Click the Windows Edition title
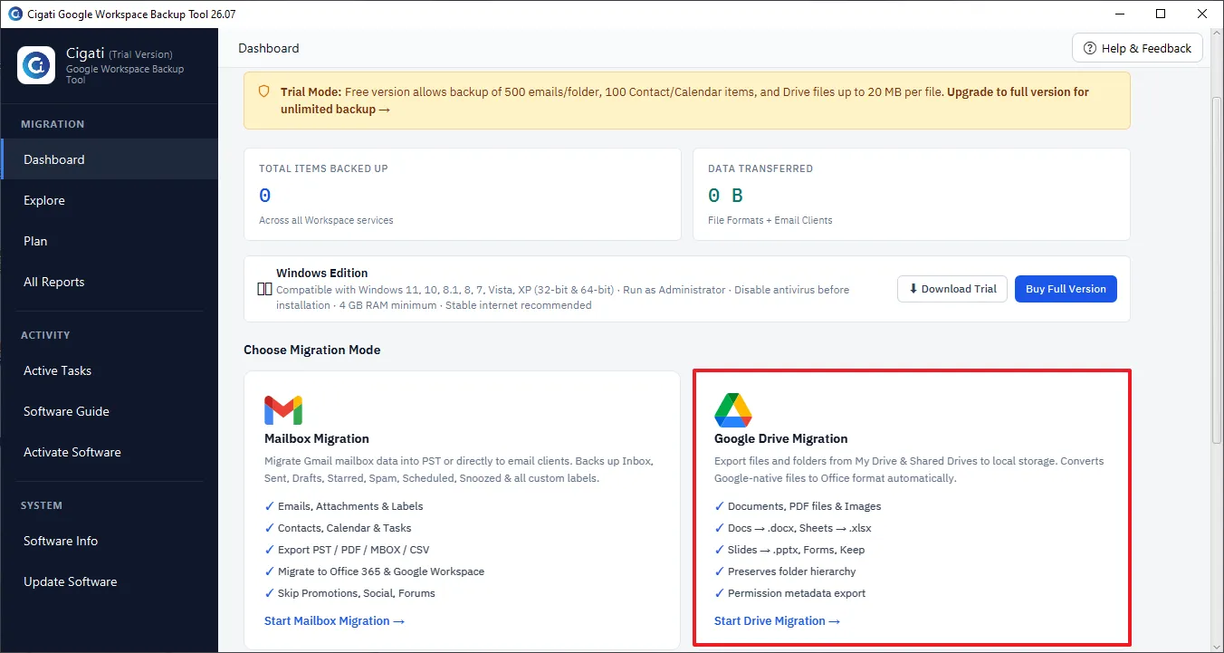 click(322, 273)
